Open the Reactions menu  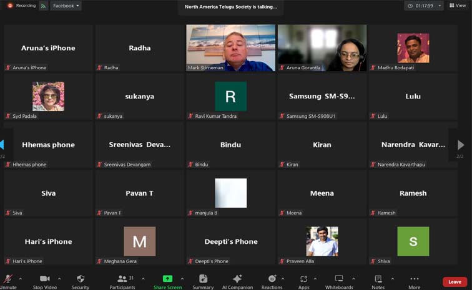[272, 282]
